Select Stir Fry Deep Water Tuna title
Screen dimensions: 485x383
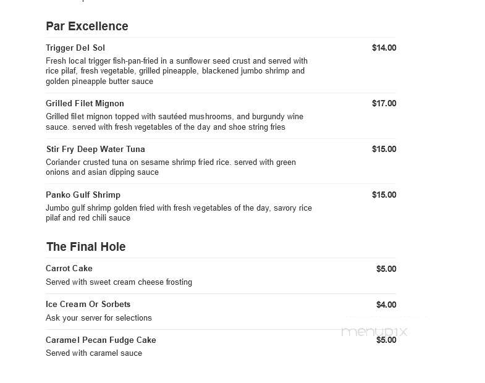tap(96, 149)
